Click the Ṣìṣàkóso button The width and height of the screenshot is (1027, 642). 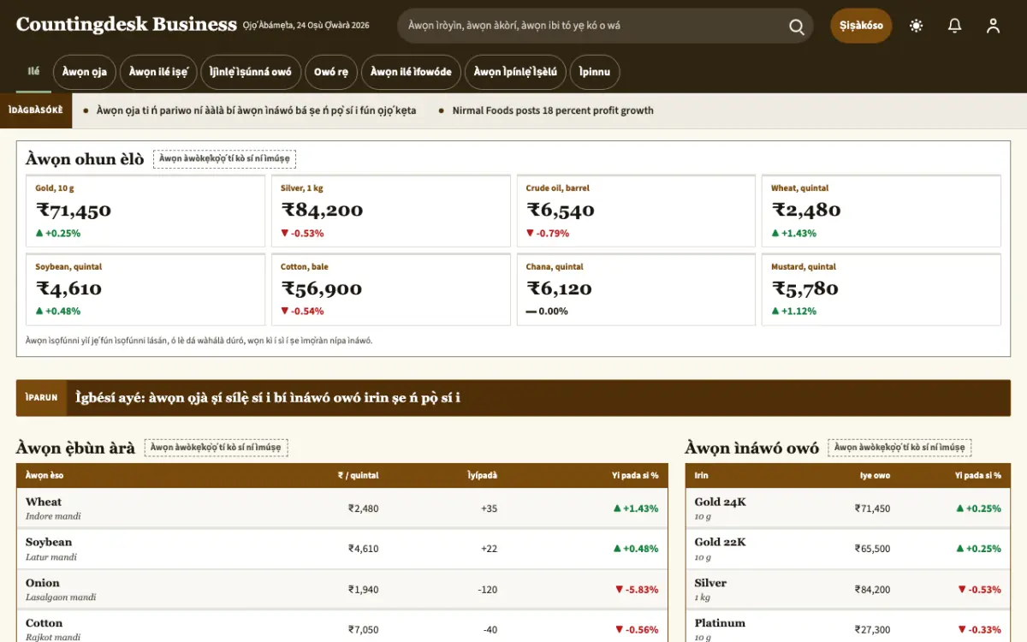861,26
